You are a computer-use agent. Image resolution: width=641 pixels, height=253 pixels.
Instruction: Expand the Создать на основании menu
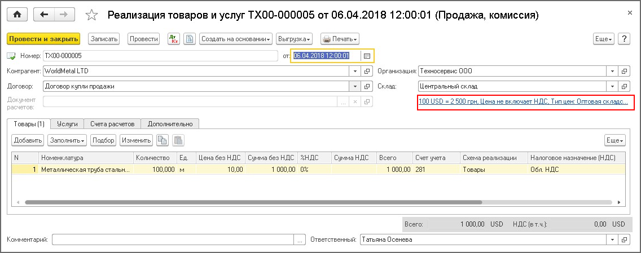point(236,39)
